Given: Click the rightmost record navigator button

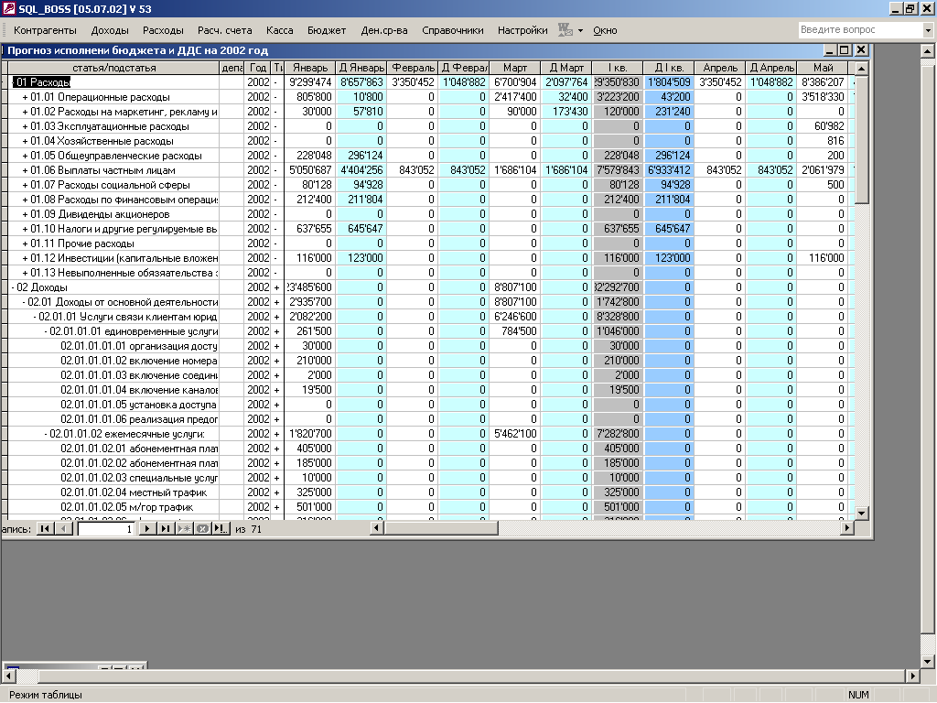Looking at the screenshot, I should tap(221, 529).
